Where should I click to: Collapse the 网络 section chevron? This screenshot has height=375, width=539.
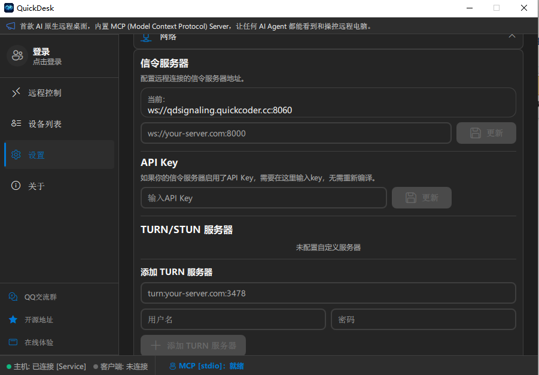[512, 36]
